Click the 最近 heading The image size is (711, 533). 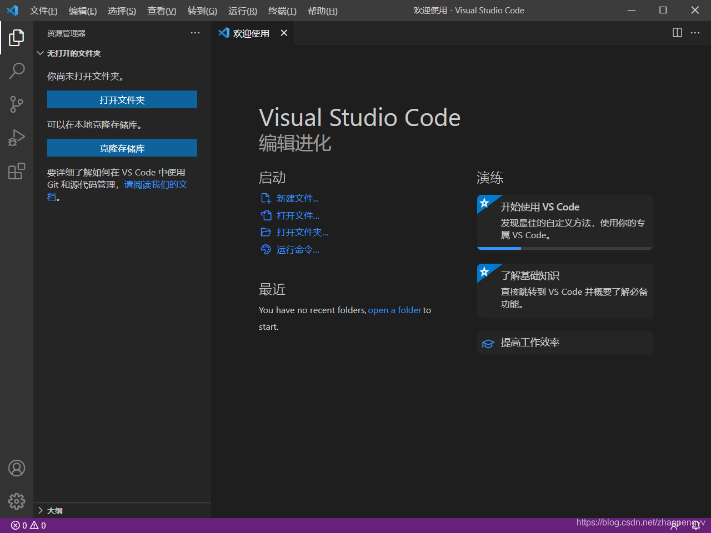point(272,289)
